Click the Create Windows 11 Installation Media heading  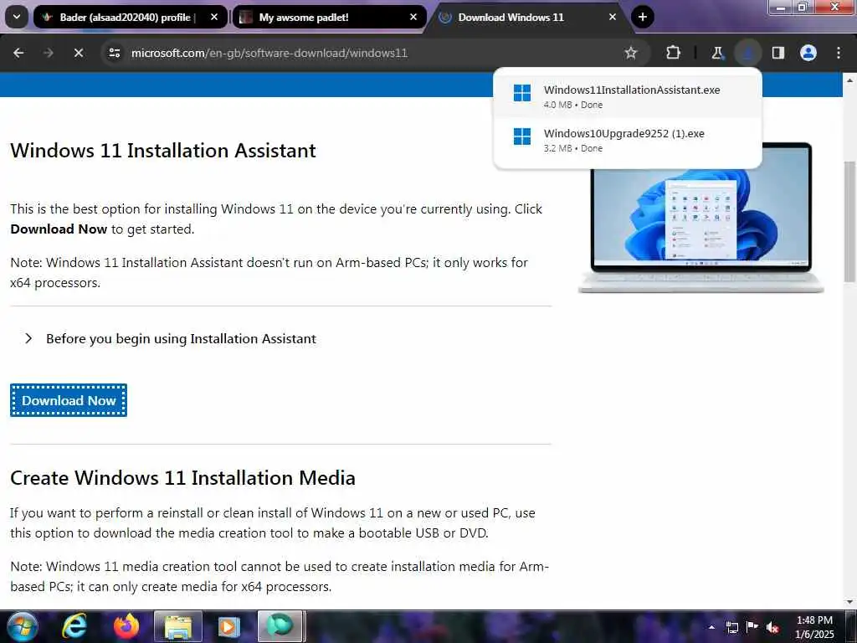[x=182, y=478]
